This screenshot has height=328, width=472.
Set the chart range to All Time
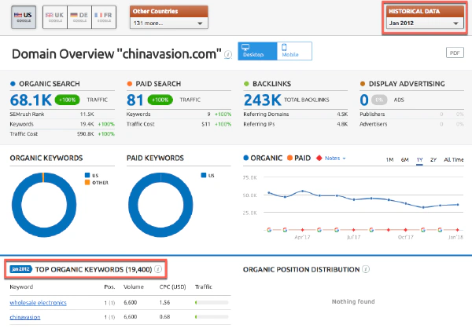(454, 159)
